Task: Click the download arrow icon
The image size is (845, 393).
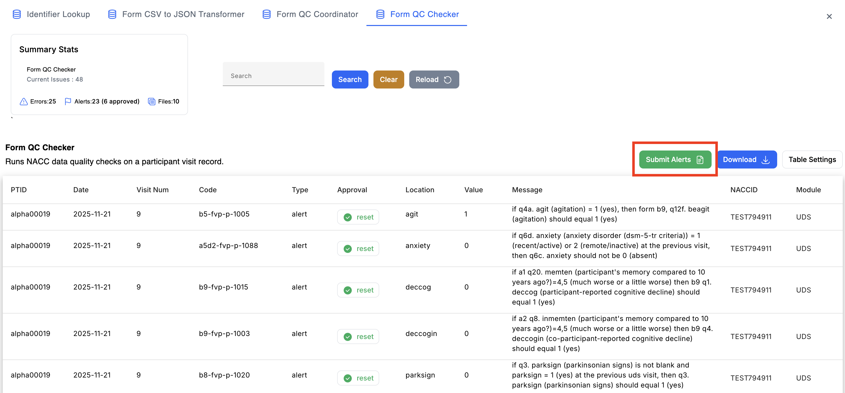Action: click(x=766, y=160)
